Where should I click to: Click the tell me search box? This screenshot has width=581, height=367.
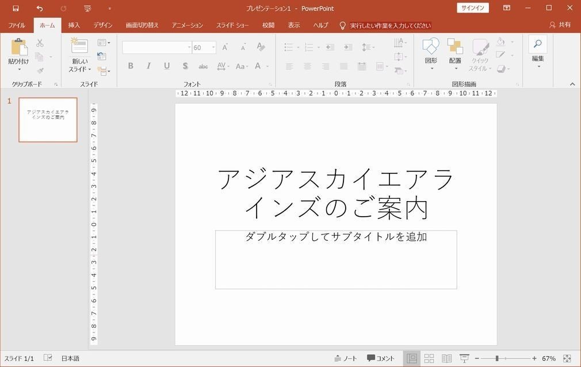pos(390,25)
